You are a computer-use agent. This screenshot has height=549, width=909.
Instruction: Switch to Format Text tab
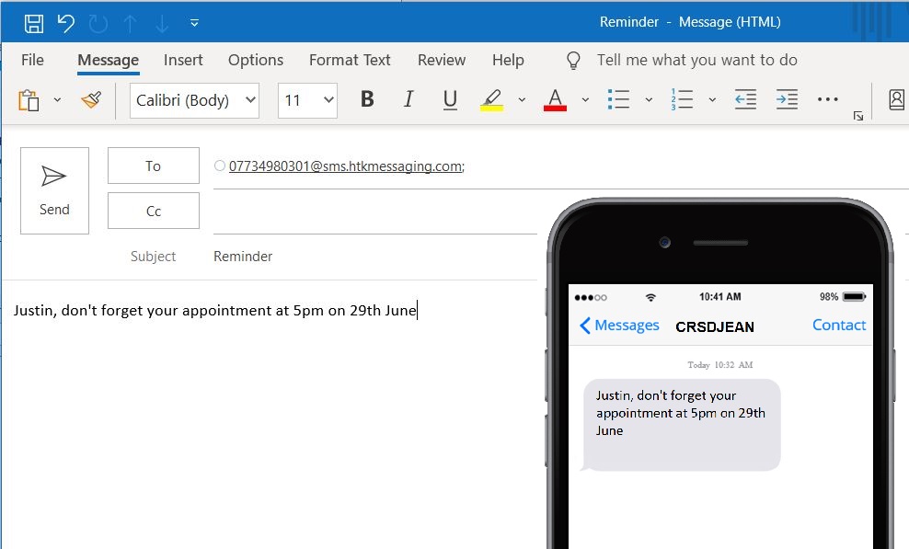point(350,60)
